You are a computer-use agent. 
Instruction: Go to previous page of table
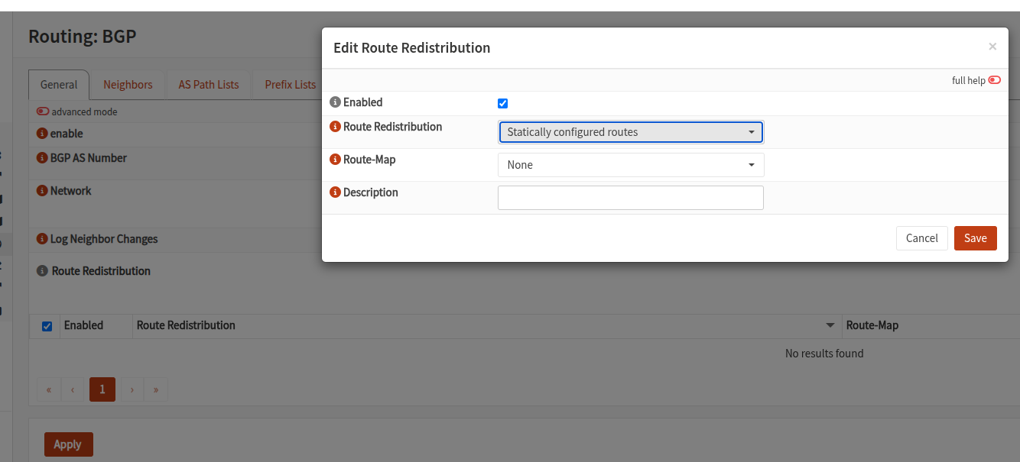(73, 389)
